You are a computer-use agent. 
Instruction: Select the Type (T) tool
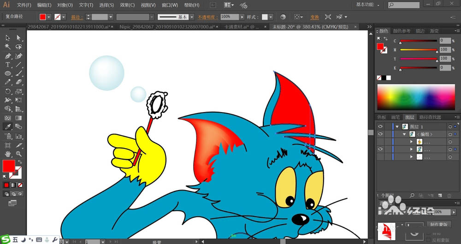click(x=8, y=65)
